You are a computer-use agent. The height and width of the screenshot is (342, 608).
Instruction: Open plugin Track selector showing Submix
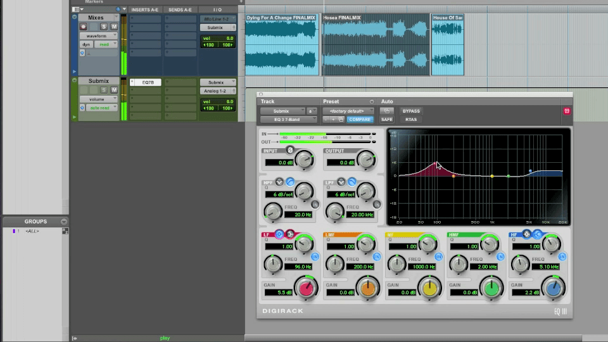click(282, 111)
